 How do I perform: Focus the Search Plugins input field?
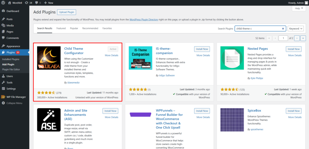click(x=260, y=29)
